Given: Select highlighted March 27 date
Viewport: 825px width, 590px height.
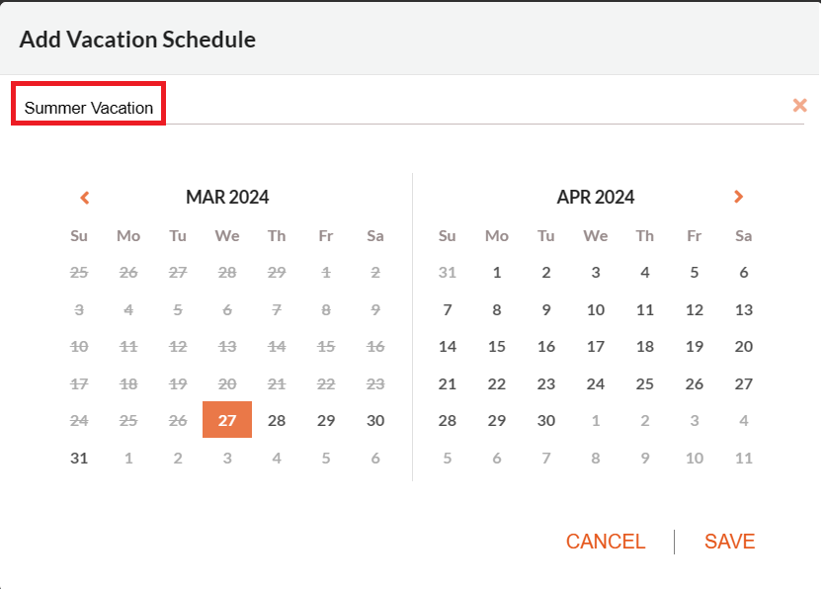Looking at the screenshot, I should [x=227, y=420].
